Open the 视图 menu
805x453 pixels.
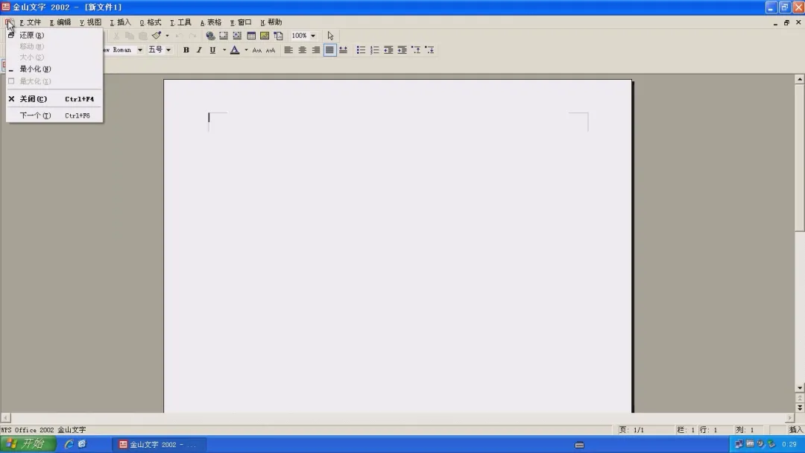tap(90, 22)
